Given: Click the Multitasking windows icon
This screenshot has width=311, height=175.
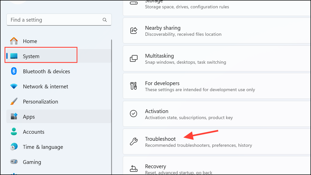Looking at the screenshot, I should (x=134, y=58).
